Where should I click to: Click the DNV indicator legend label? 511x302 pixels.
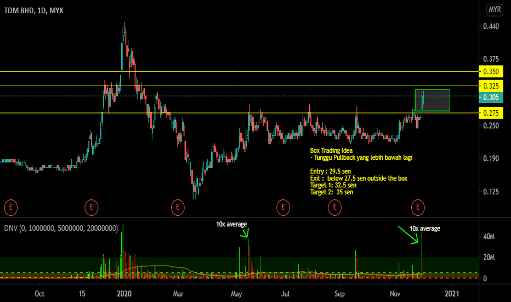point(61,228)
